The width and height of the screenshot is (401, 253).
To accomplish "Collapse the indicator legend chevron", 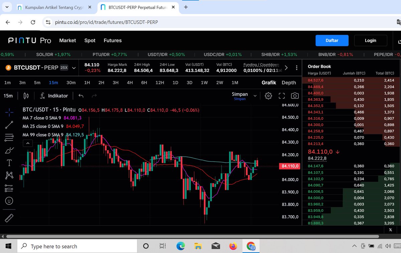I will pyautogui.click(x=28, y=143).
